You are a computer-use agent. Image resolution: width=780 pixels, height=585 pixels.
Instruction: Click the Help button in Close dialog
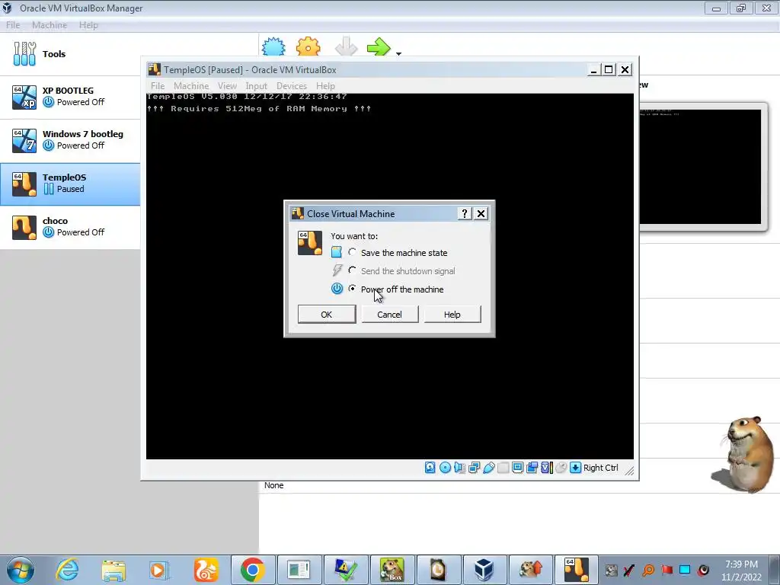coord(452,315)
